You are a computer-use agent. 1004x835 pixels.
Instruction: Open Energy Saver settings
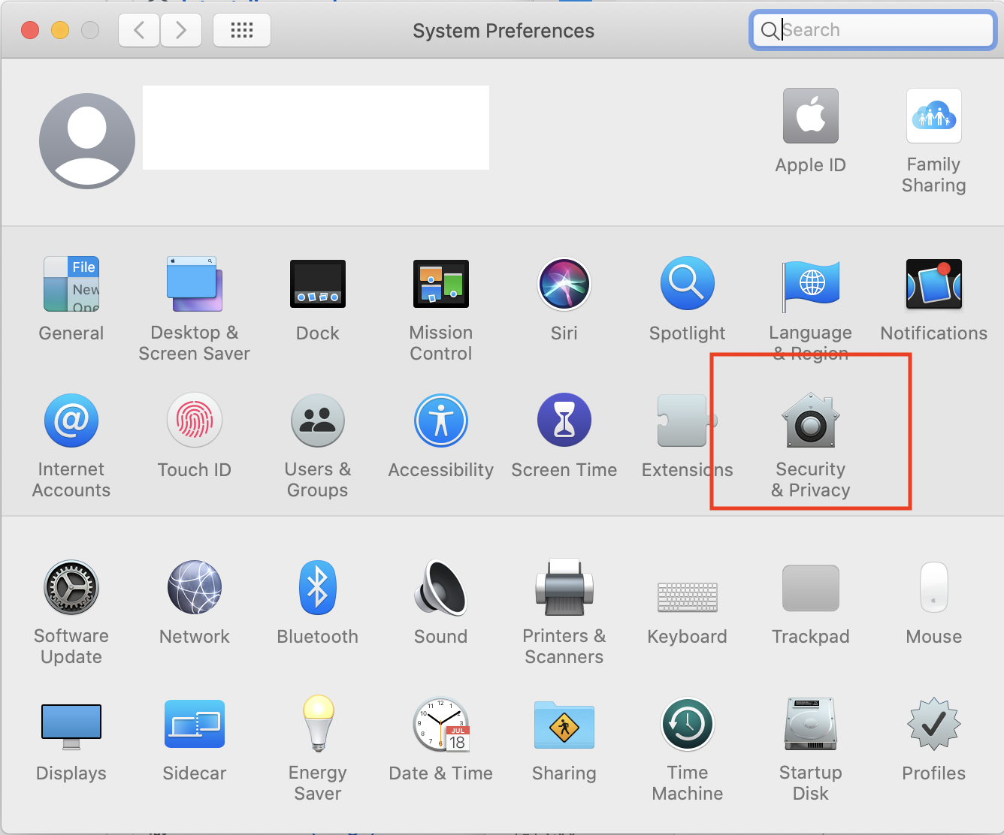coord(318,724)
